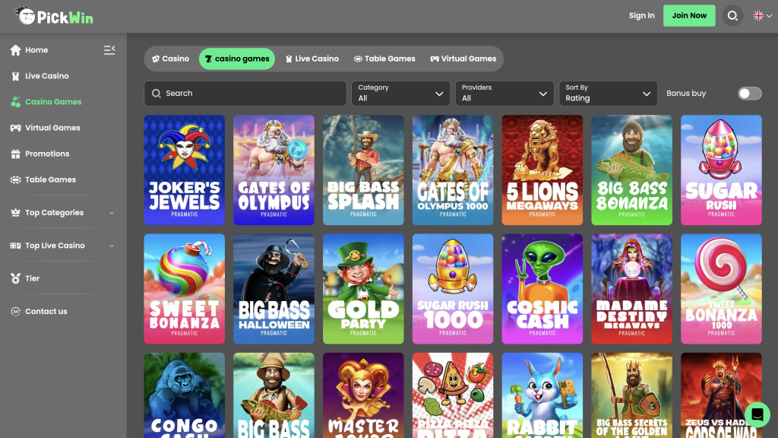Switch to the Live Casino tab

click(312, 59)
